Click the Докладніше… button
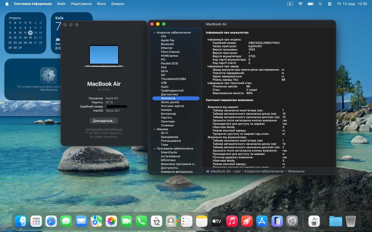 click(104, 121)
